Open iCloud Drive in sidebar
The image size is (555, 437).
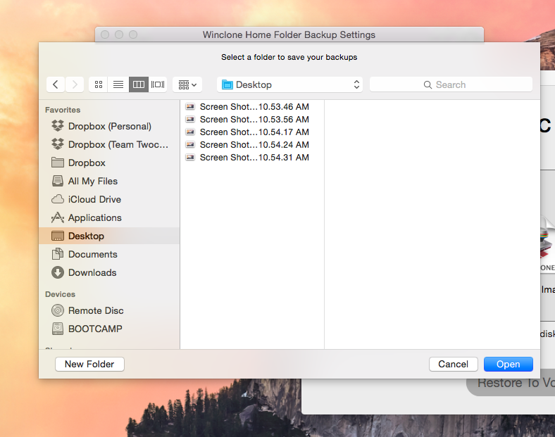click(x=110, y=199)
